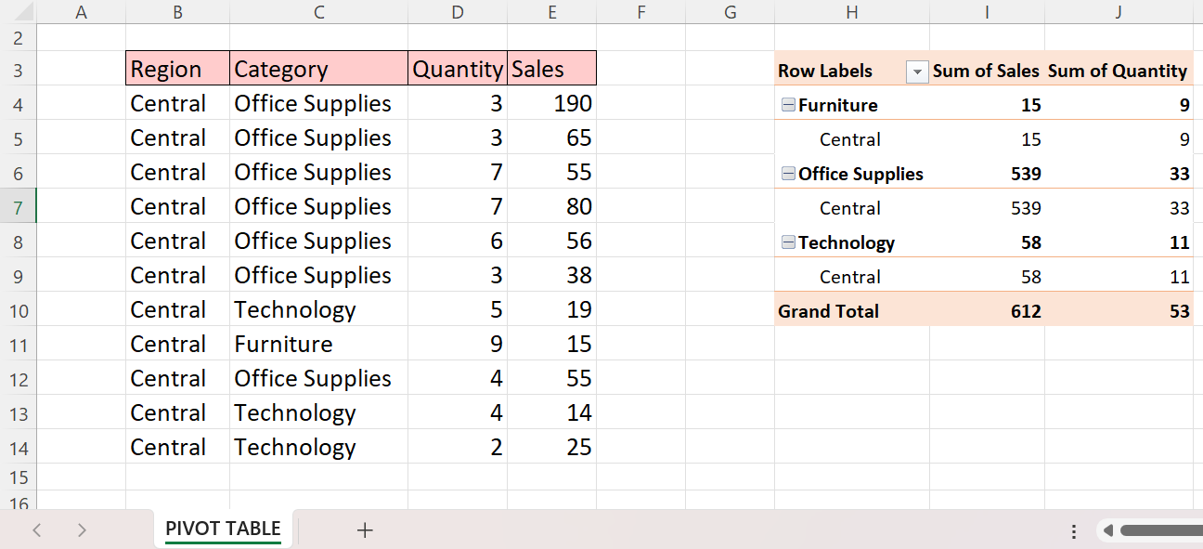Open the Row Labels filter dropdown
This screenshot has width=1203, height=549.
916,72
